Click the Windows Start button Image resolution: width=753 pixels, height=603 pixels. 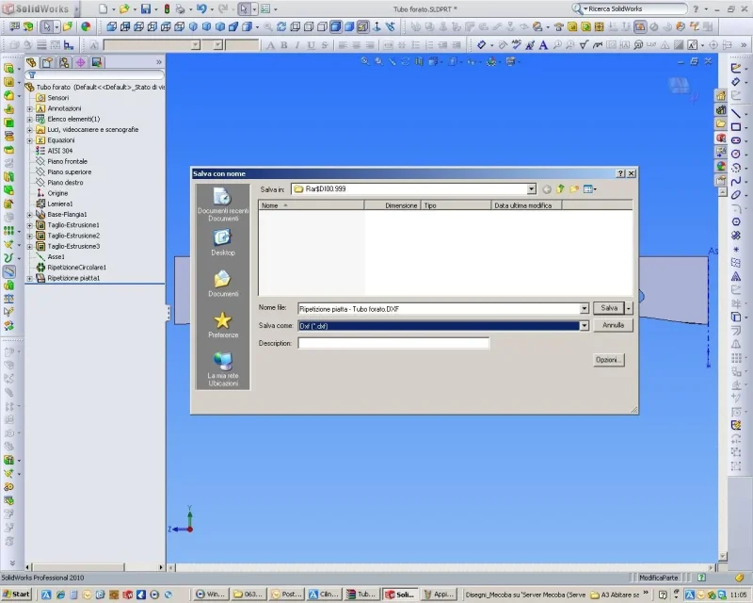coord(16,595)
